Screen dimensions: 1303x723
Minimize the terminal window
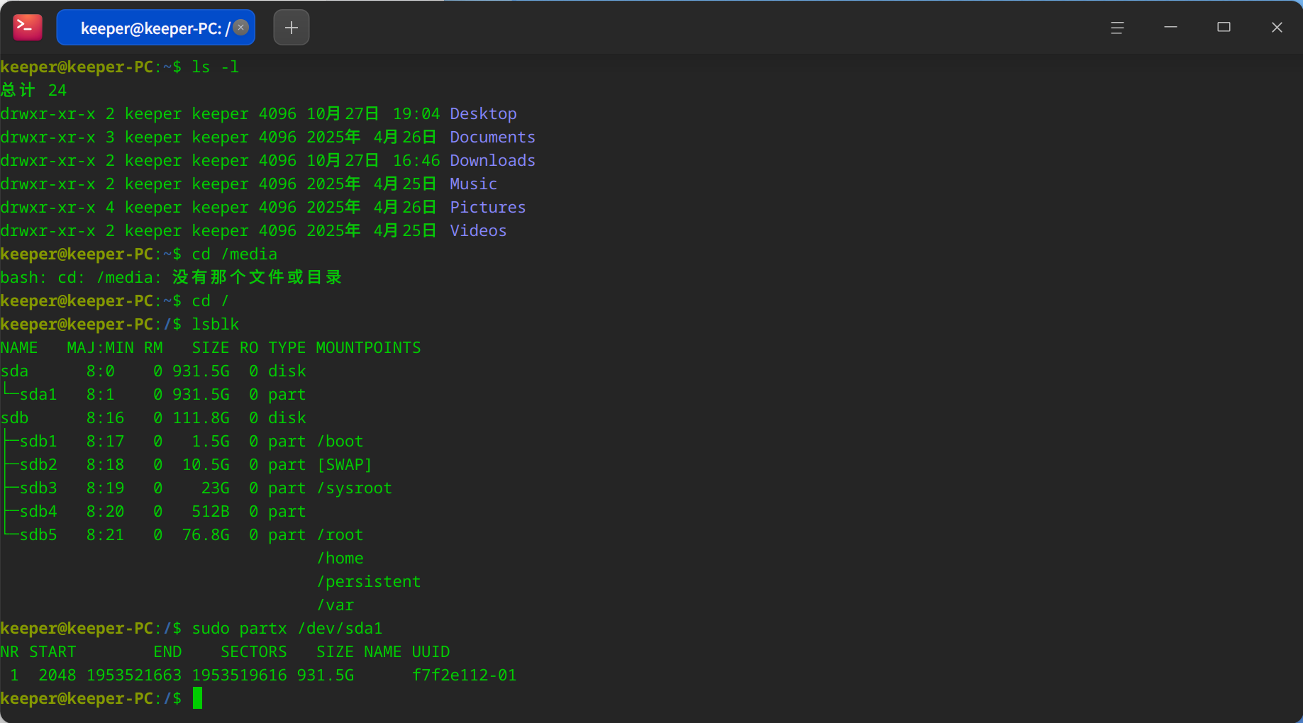pyautogui.click(x=1170, y=27)
